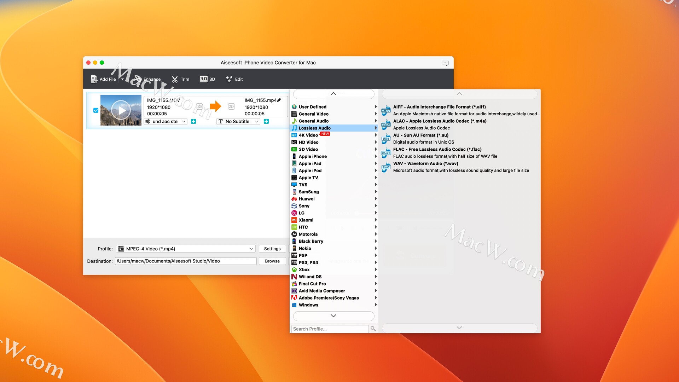Open the Wii and DS category

[x=334, y=277]
